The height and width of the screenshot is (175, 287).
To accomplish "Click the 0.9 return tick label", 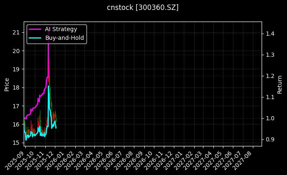I will 271,139.
